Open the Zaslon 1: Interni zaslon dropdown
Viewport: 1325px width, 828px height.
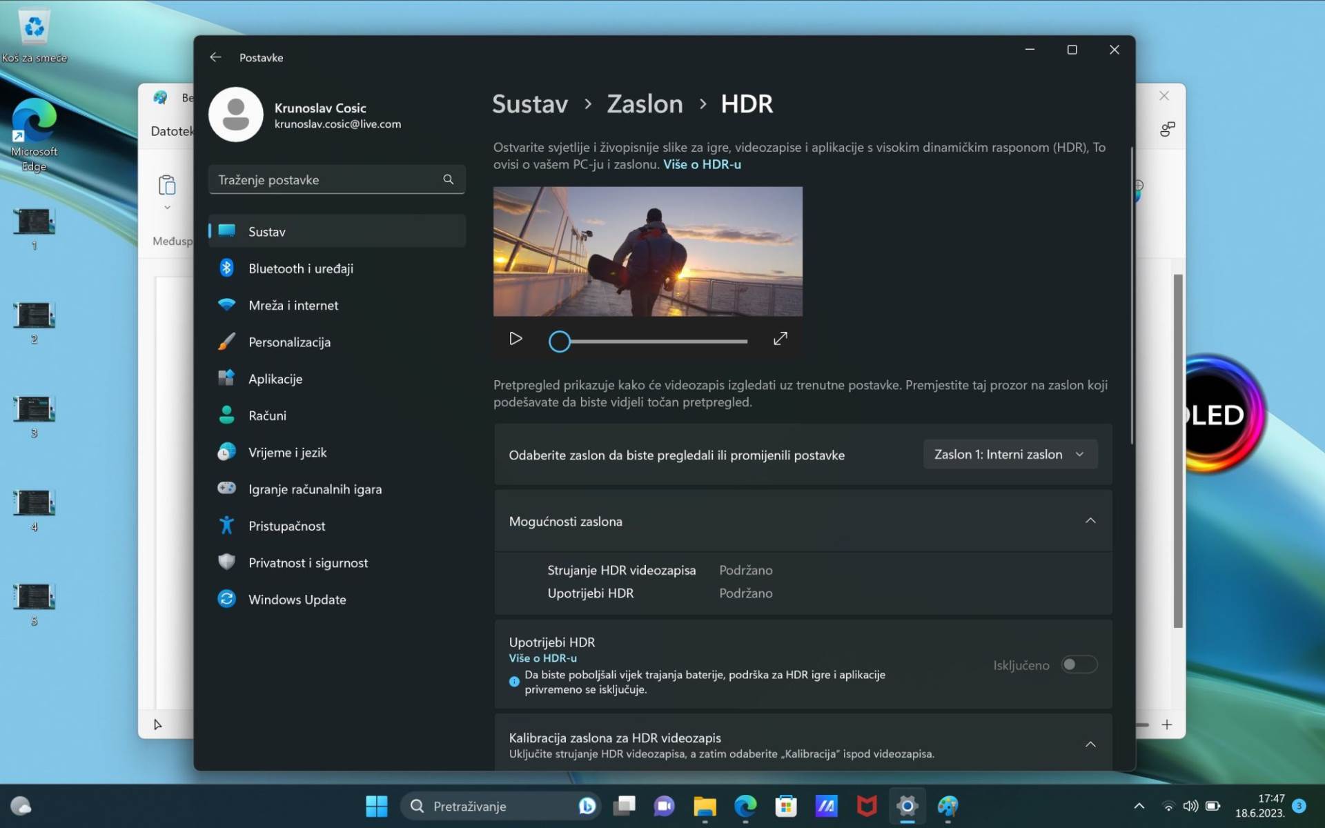[x=1010, y=455]
